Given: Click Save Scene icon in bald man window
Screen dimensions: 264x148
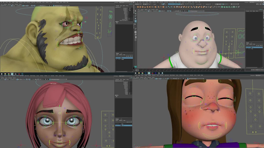Looking at the screenshot, I should [x=147, y=4].
